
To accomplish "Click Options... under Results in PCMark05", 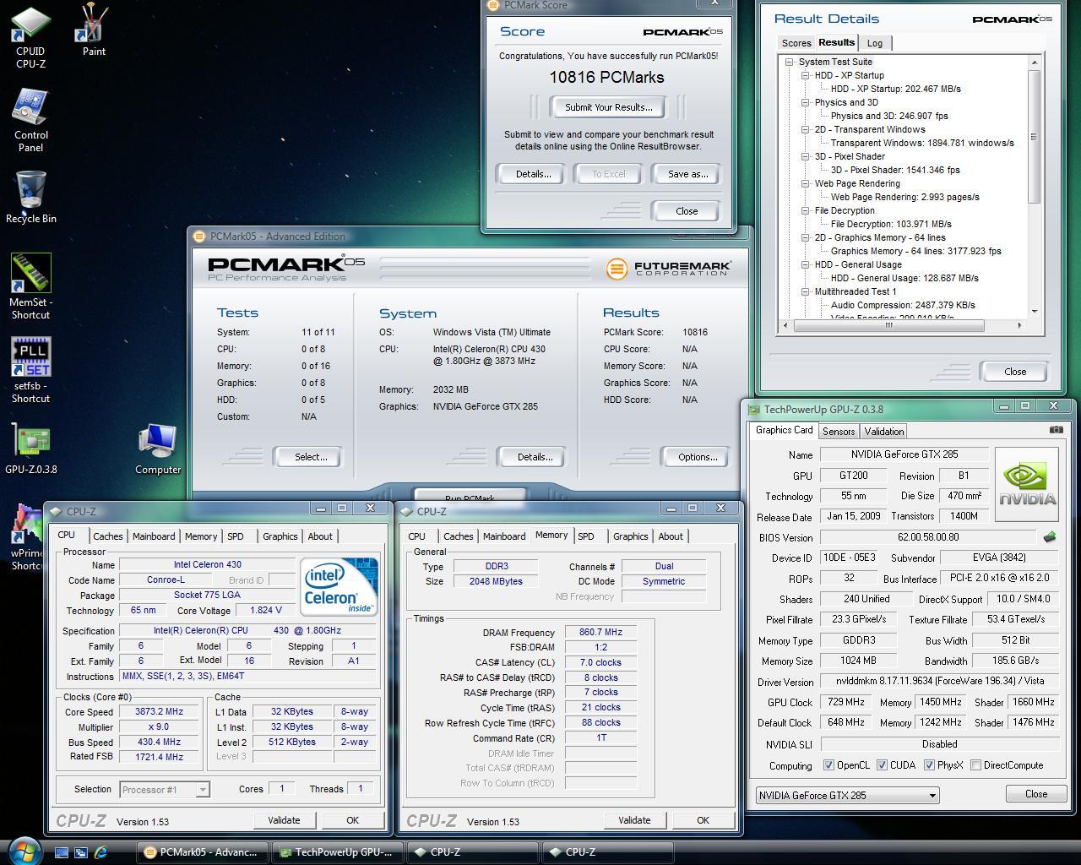I will coord(697,457).
